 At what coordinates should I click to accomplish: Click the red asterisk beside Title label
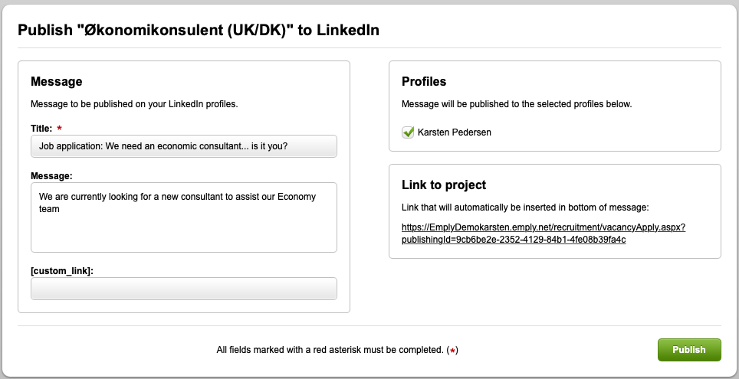pyautogui.click(x=60, y=128)
